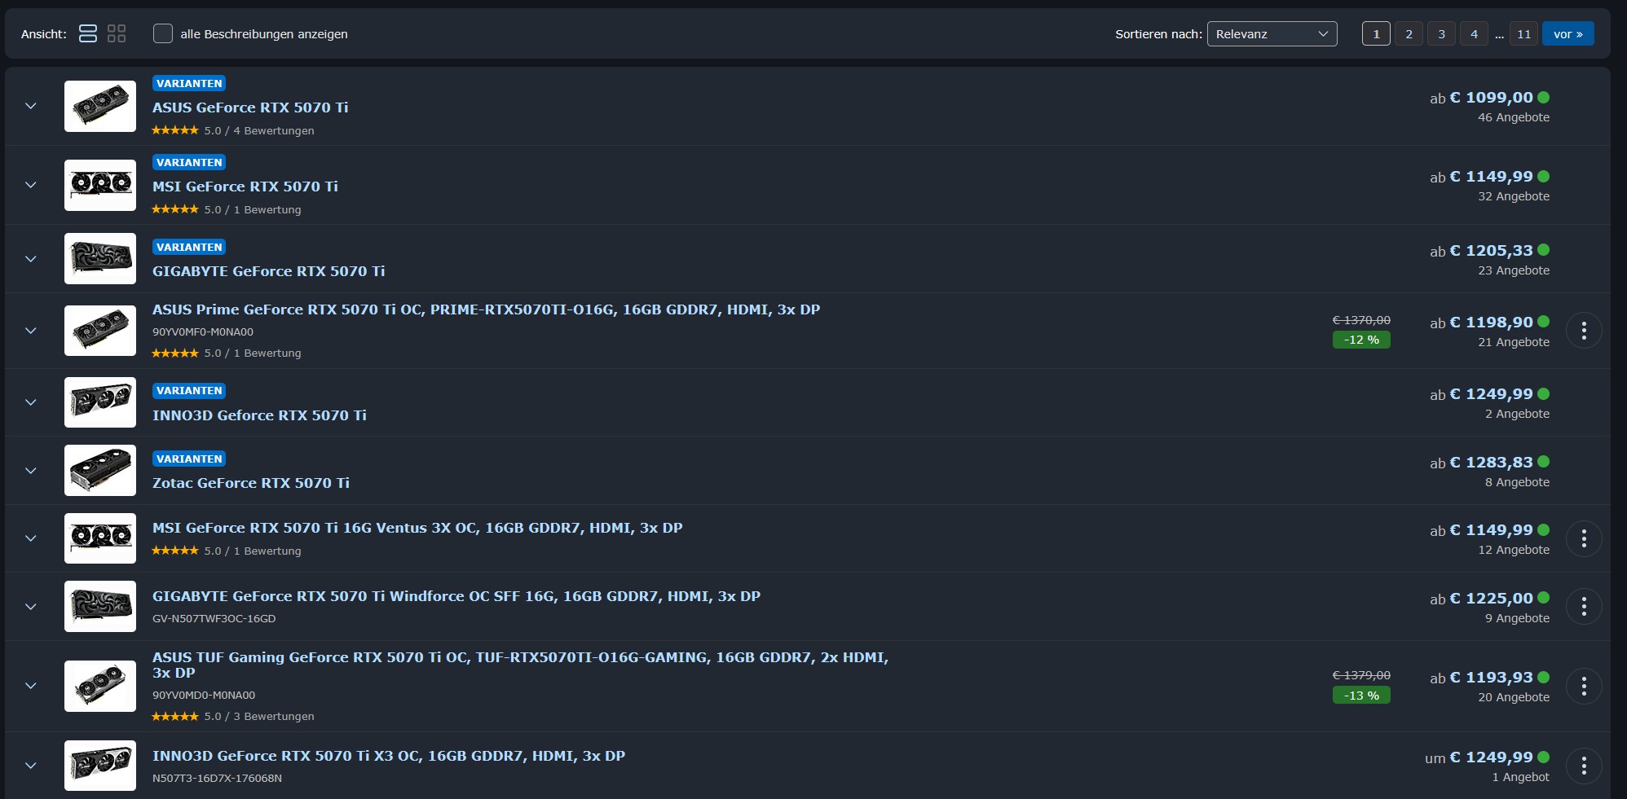
Task: Open MSI Ventus 3X OC product thumbnail
Action: click(x=100, y=538)
